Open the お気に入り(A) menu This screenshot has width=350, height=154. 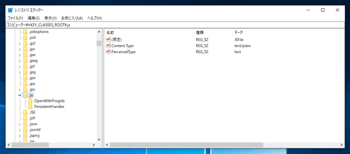pos(72,18)
